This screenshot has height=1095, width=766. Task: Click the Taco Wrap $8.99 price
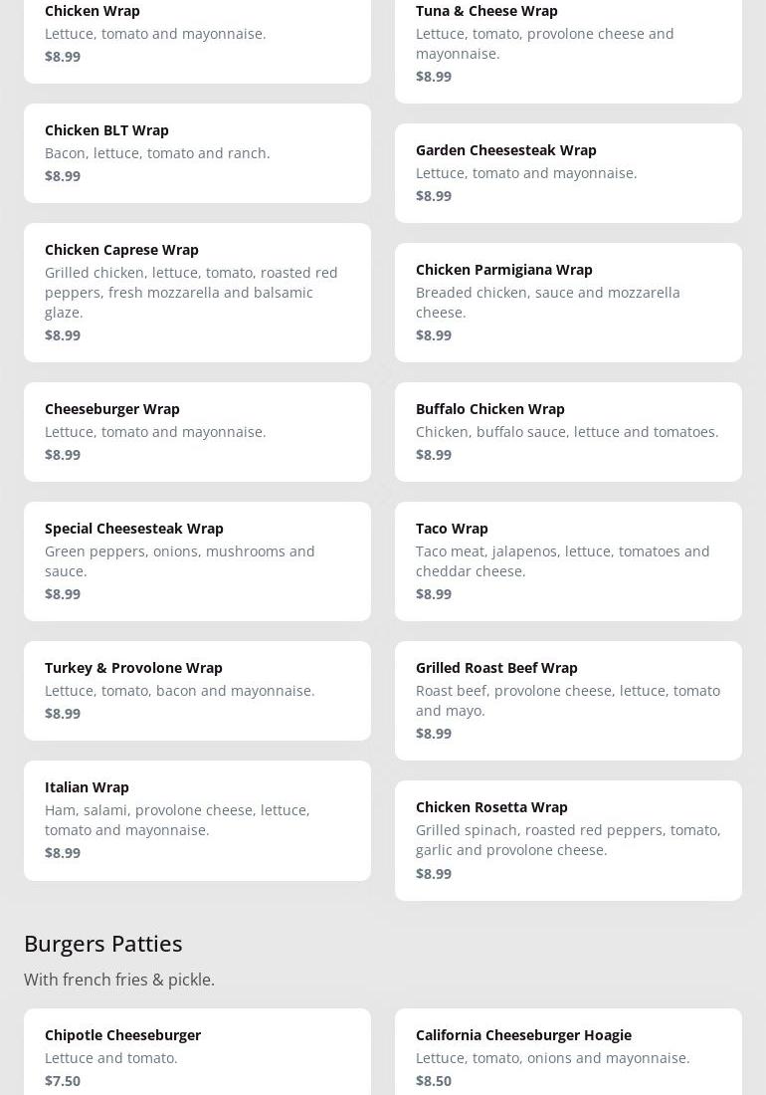tap(434, 594)
